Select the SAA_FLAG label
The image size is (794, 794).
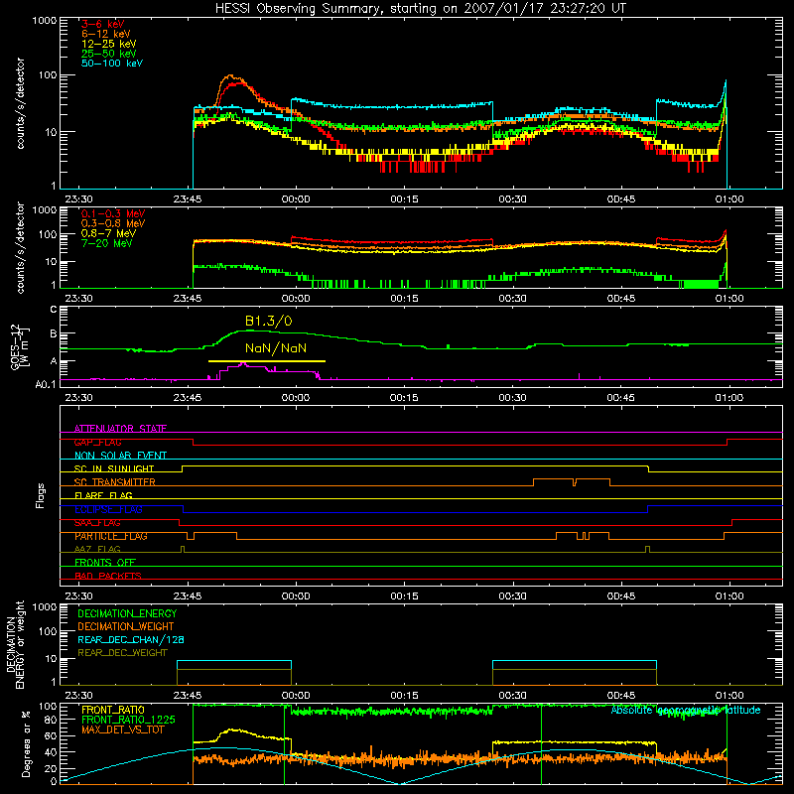point(97,523)
